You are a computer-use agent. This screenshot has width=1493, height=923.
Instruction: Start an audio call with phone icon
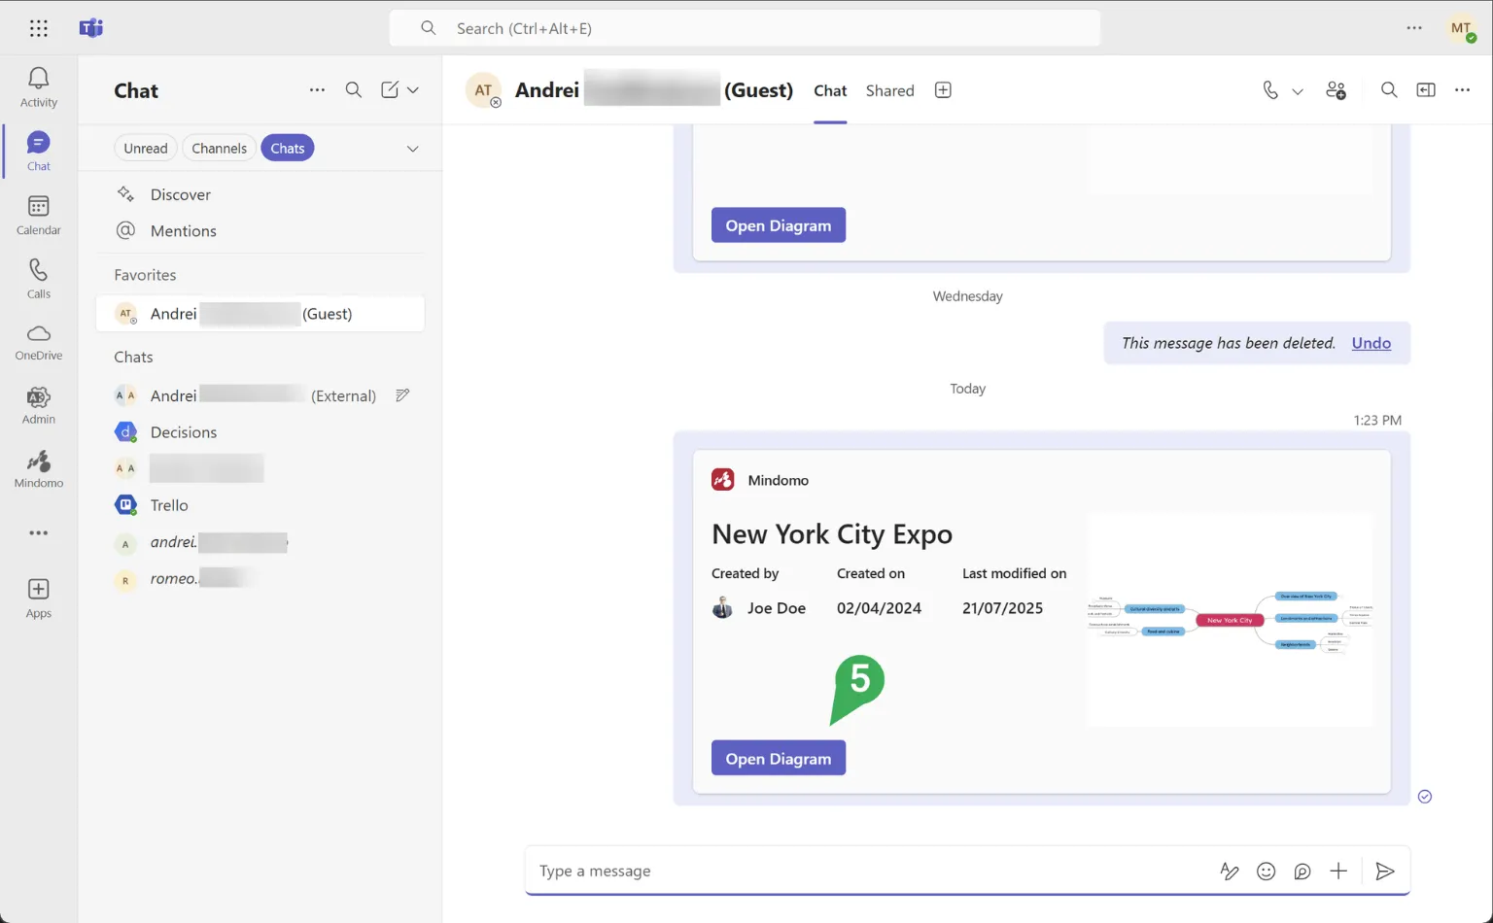pyautogui.click(x=1269, y=90)
